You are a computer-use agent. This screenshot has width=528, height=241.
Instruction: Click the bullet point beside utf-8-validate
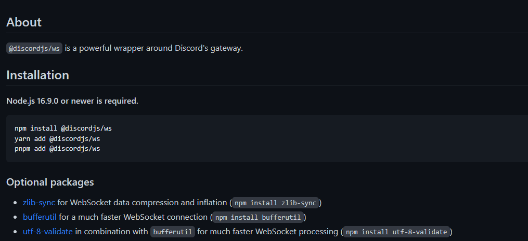(x=15, y=232)
